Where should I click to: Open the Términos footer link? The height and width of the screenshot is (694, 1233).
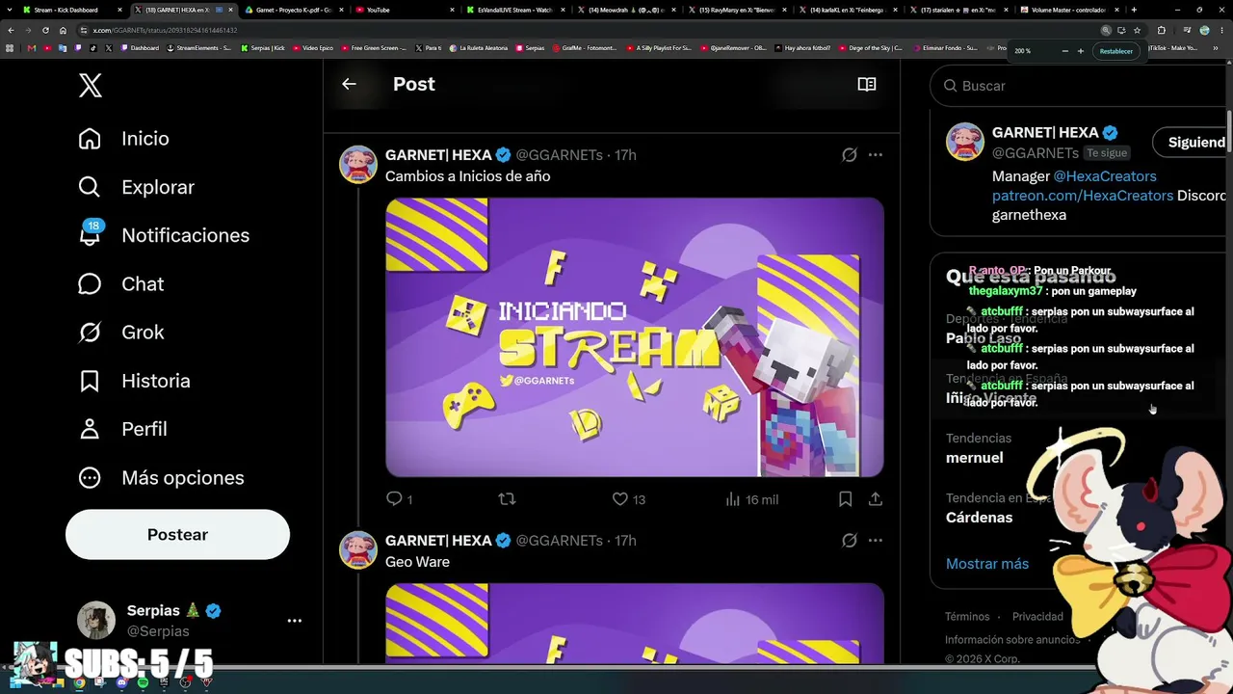pos(967,617)
